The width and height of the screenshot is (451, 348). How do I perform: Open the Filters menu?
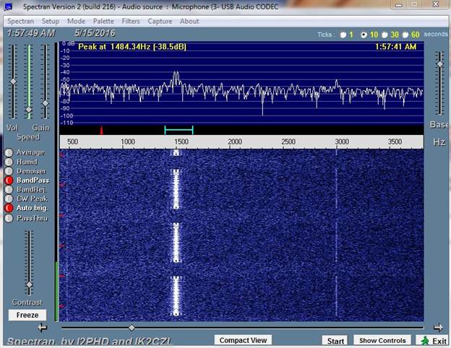pos(131,21)
